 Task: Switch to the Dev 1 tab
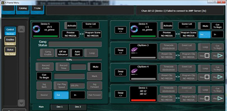(x=60, y=107)
